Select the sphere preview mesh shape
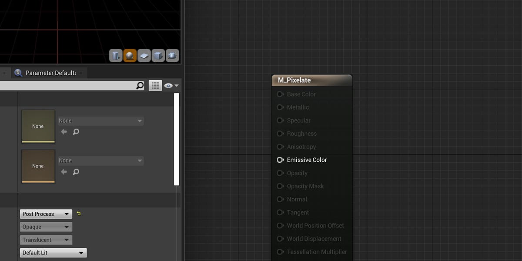Screen dimensions: 522x261 click(130, 56)
